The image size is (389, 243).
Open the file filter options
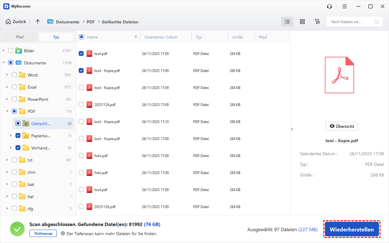(317, 22)
